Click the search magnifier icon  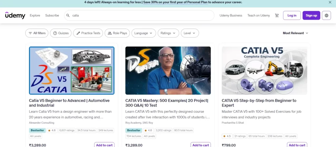[x=68, y=15]
